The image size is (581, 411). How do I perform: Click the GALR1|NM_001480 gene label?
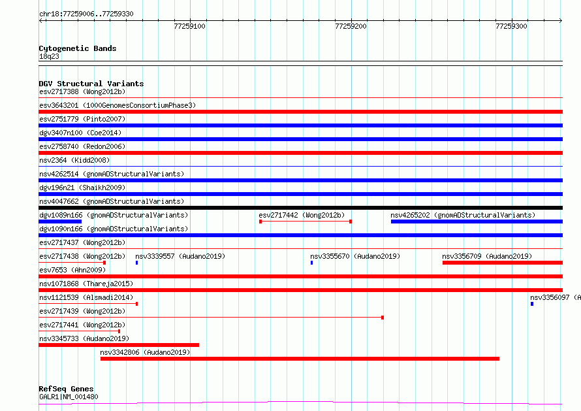tap(69, 397)
